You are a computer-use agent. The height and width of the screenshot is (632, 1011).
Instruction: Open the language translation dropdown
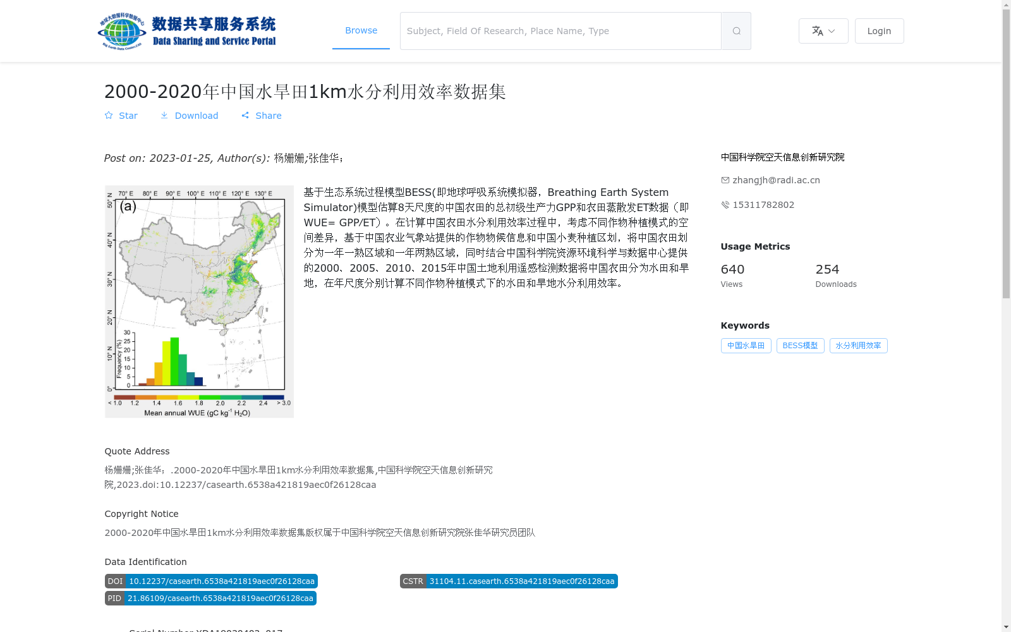click(823, 31)
